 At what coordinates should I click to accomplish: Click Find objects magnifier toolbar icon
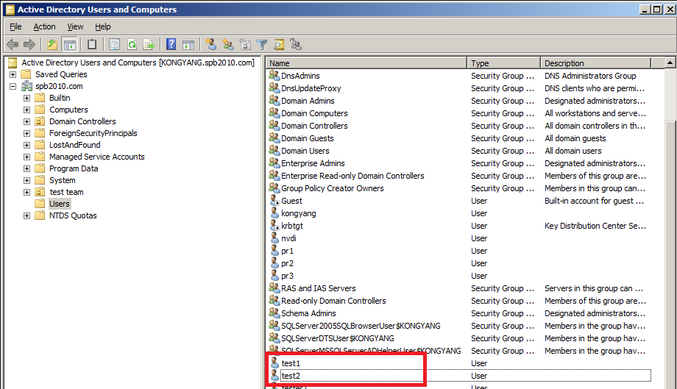point(279,44)
